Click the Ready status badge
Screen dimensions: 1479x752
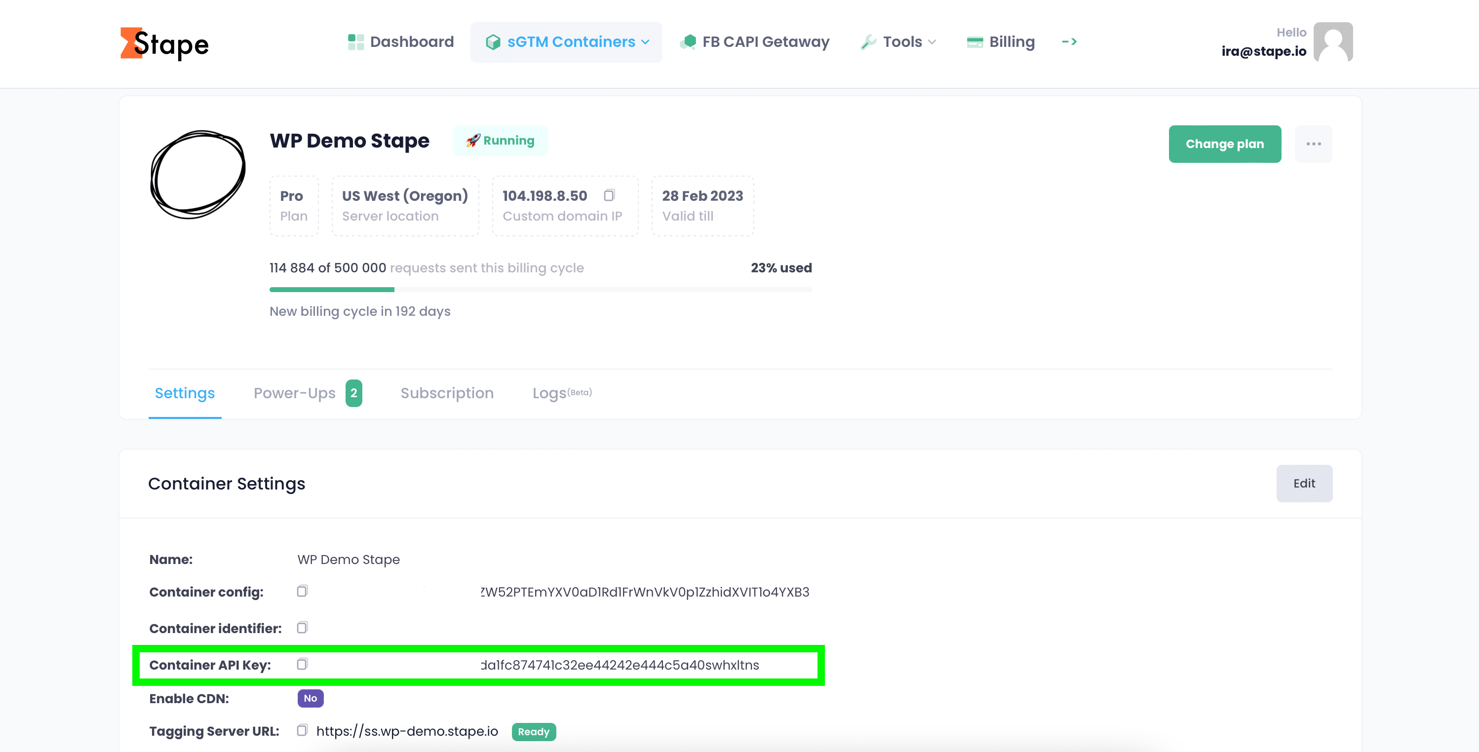click(533, 732)
